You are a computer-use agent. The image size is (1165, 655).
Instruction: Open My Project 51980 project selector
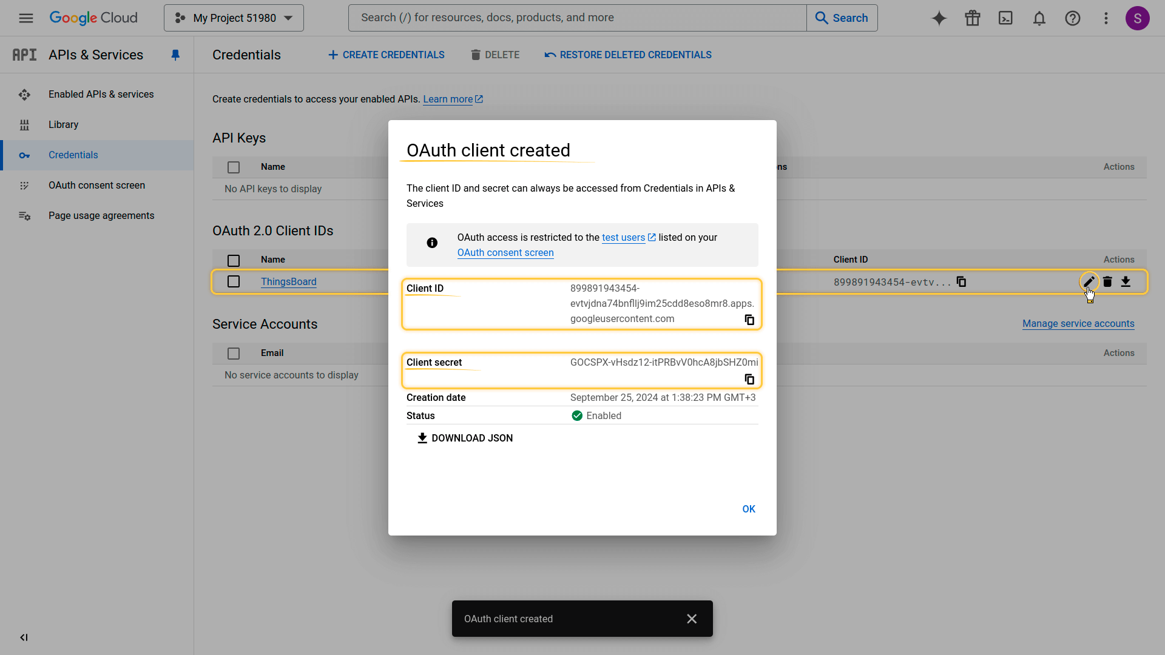click(234, 18)
